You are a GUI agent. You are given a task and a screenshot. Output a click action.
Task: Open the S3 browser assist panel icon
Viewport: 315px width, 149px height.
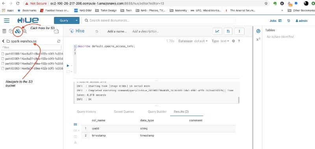pyautogui.click(x=18, y=31)
